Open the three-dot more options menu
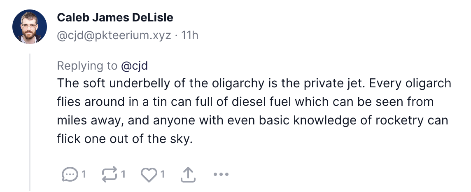Screen dimensions: 471x192 [221, 175]
